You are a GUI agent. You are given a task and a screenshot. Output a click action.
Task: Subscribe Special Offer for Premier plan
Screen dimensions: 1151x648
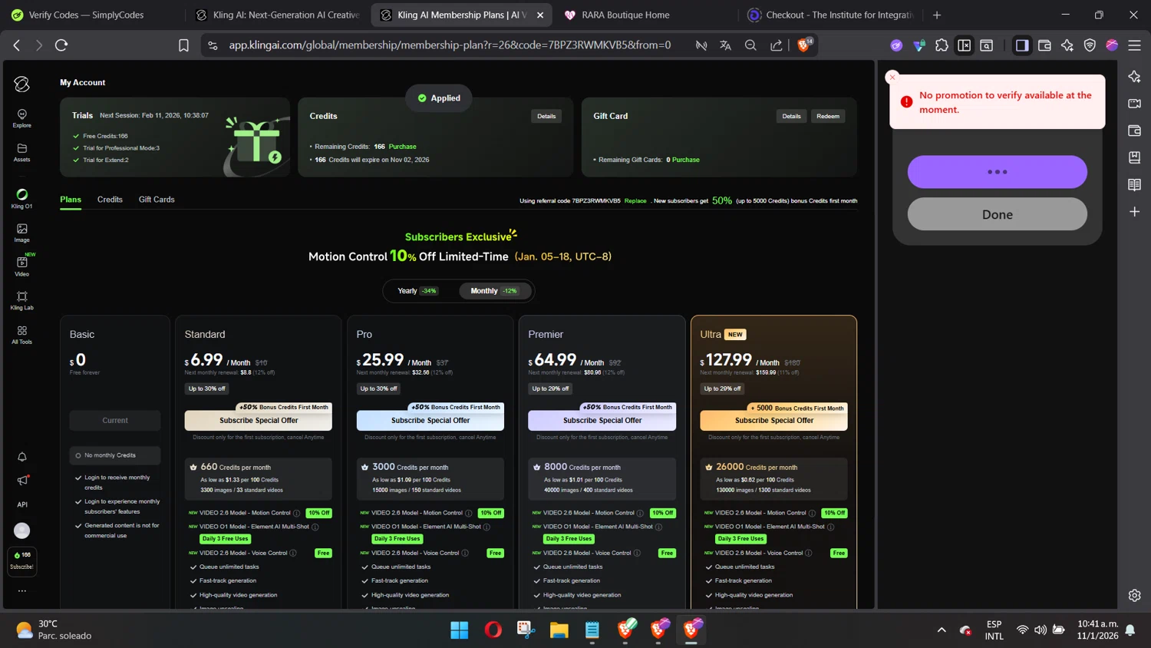tap(602, 421)
